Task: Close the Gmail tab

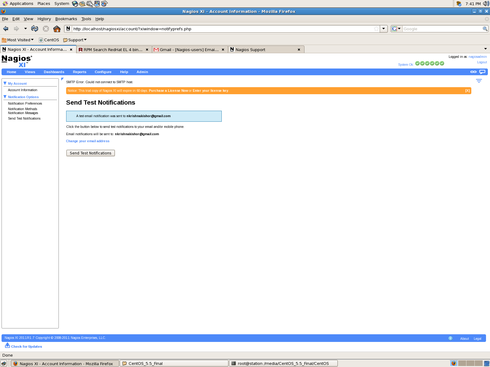Action: (x=223, y=50)
